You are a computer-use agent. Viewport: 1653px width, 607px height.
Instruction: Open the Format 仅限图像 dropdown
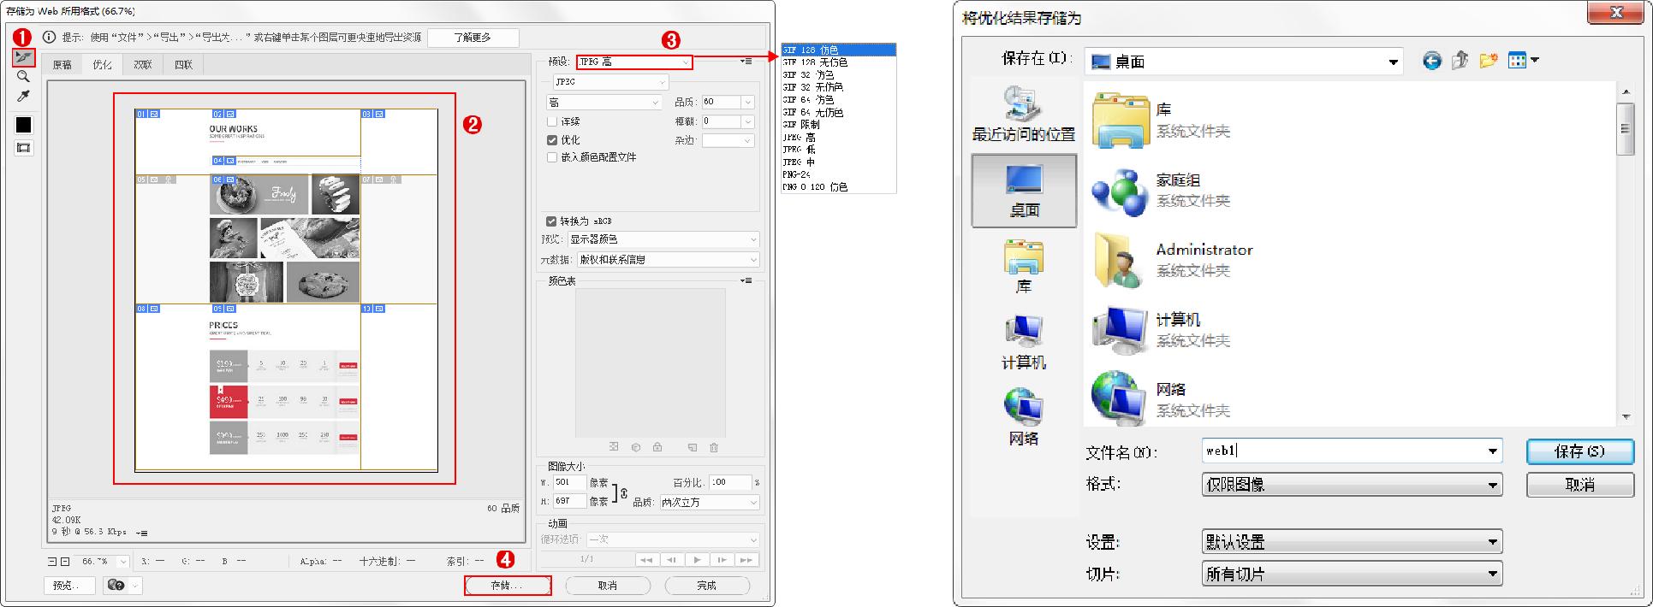pos(1352,485)
